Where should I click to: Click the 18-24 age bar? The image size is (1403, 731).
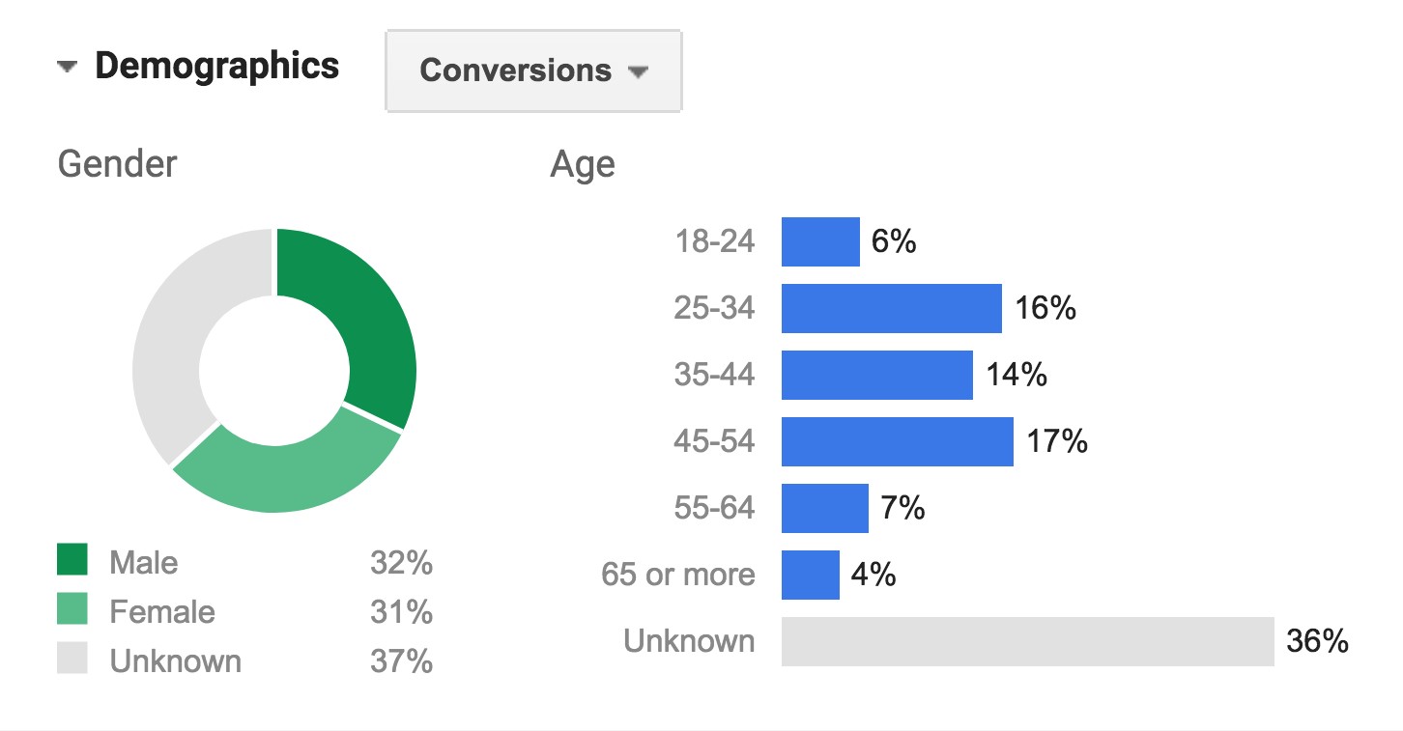[820, 241]
